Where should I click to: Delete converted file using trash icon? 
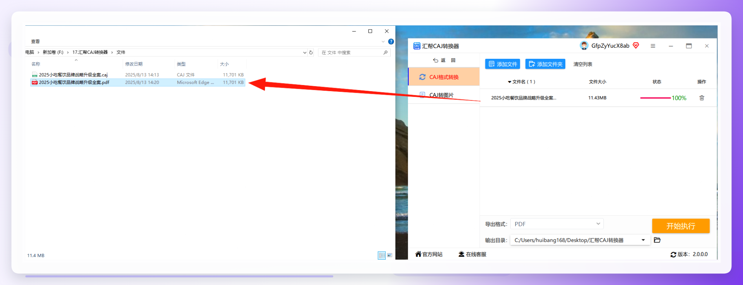pos(702,98)
